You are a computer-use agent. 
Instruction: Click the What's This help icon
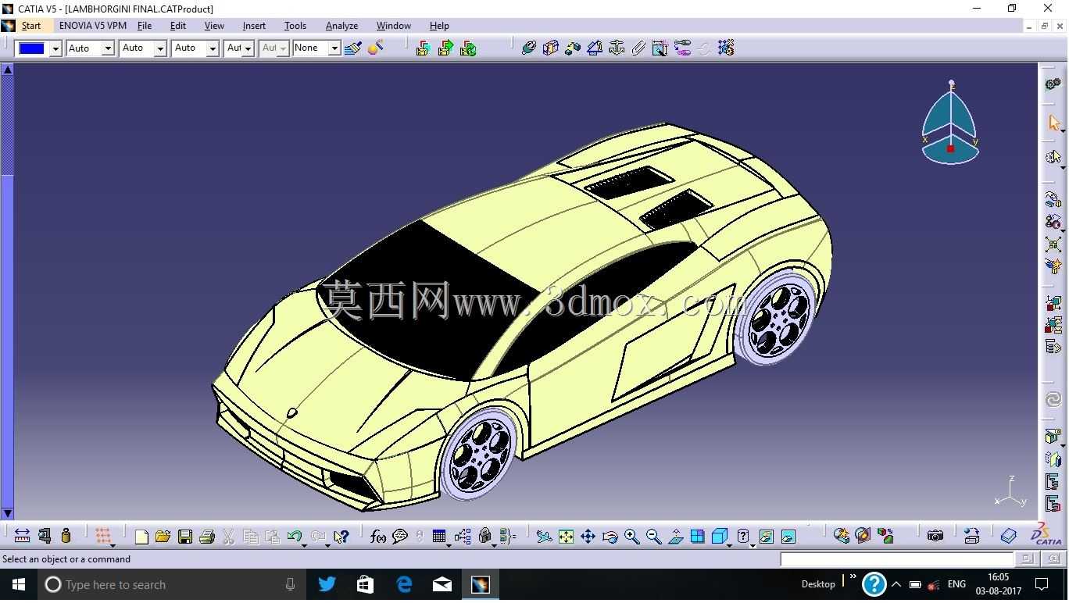(x=341, y=537)
